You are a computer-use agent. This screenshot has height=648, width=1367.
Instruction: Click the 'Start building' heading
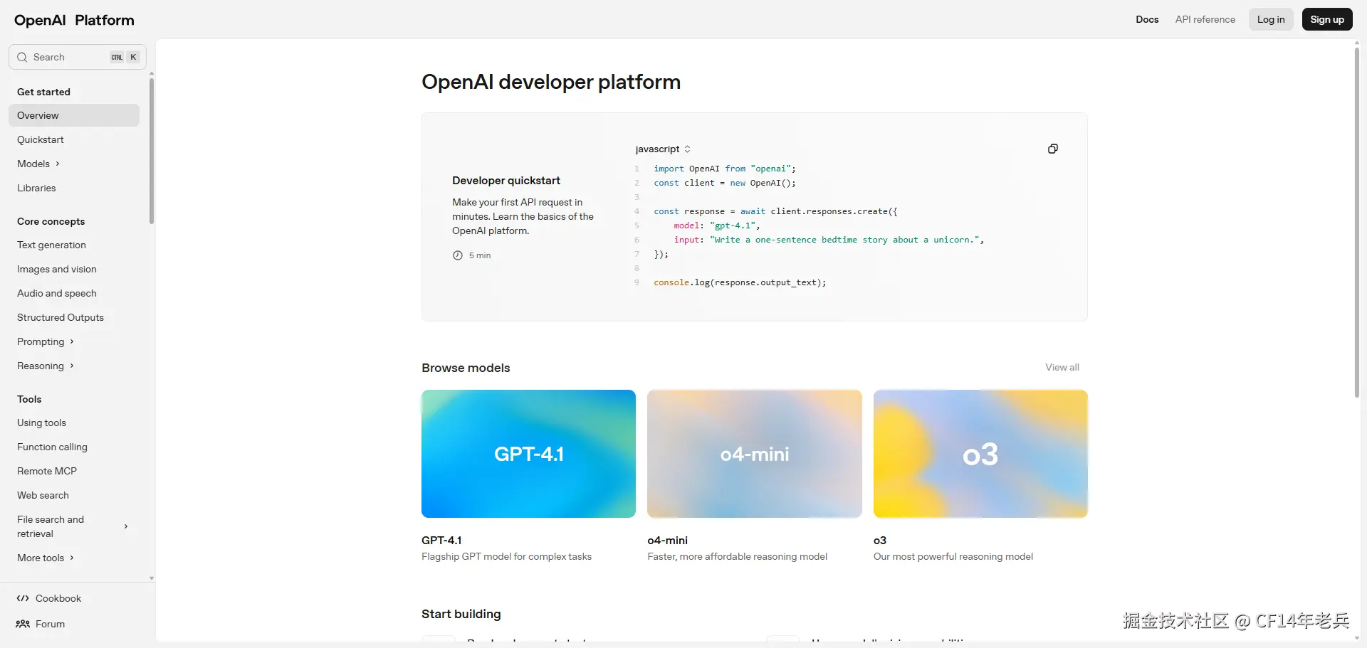(461, 614)
